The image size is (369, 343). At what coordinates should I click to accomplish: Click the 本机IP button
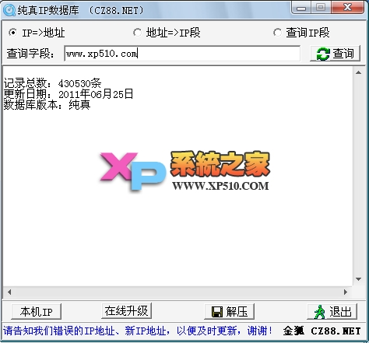37,311
